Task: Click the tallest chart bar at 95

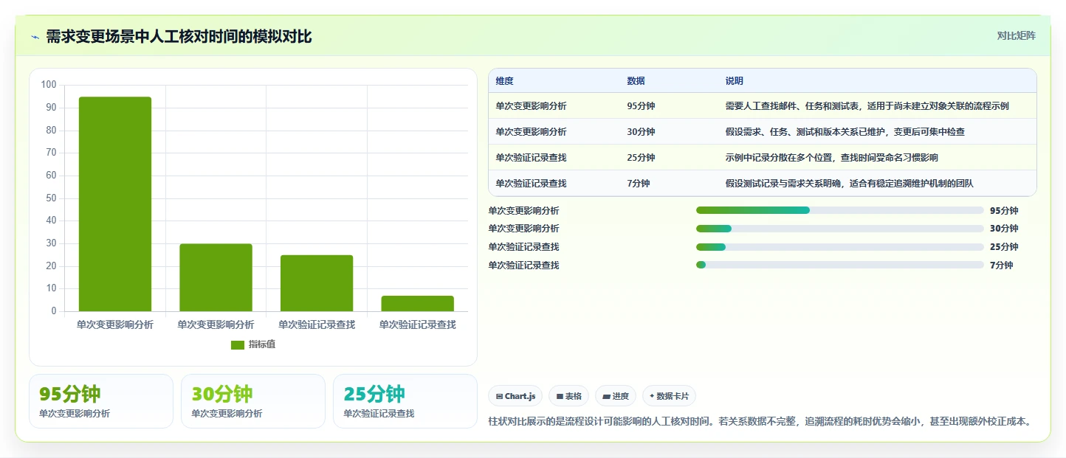Action: (x=115, y=204)
